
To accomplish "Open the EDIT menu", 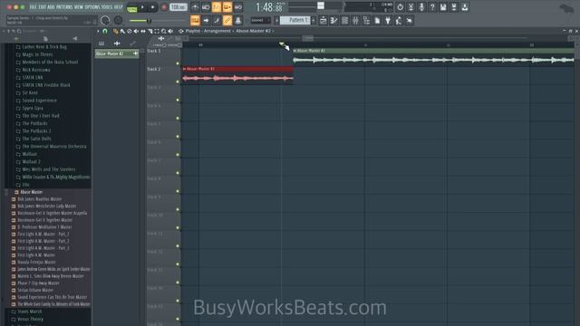I will pos(42,7).
